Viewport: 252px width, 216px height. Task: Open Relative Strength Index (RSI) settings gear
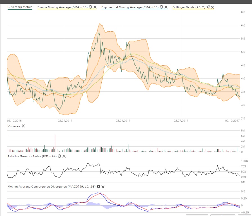point(60,156)
